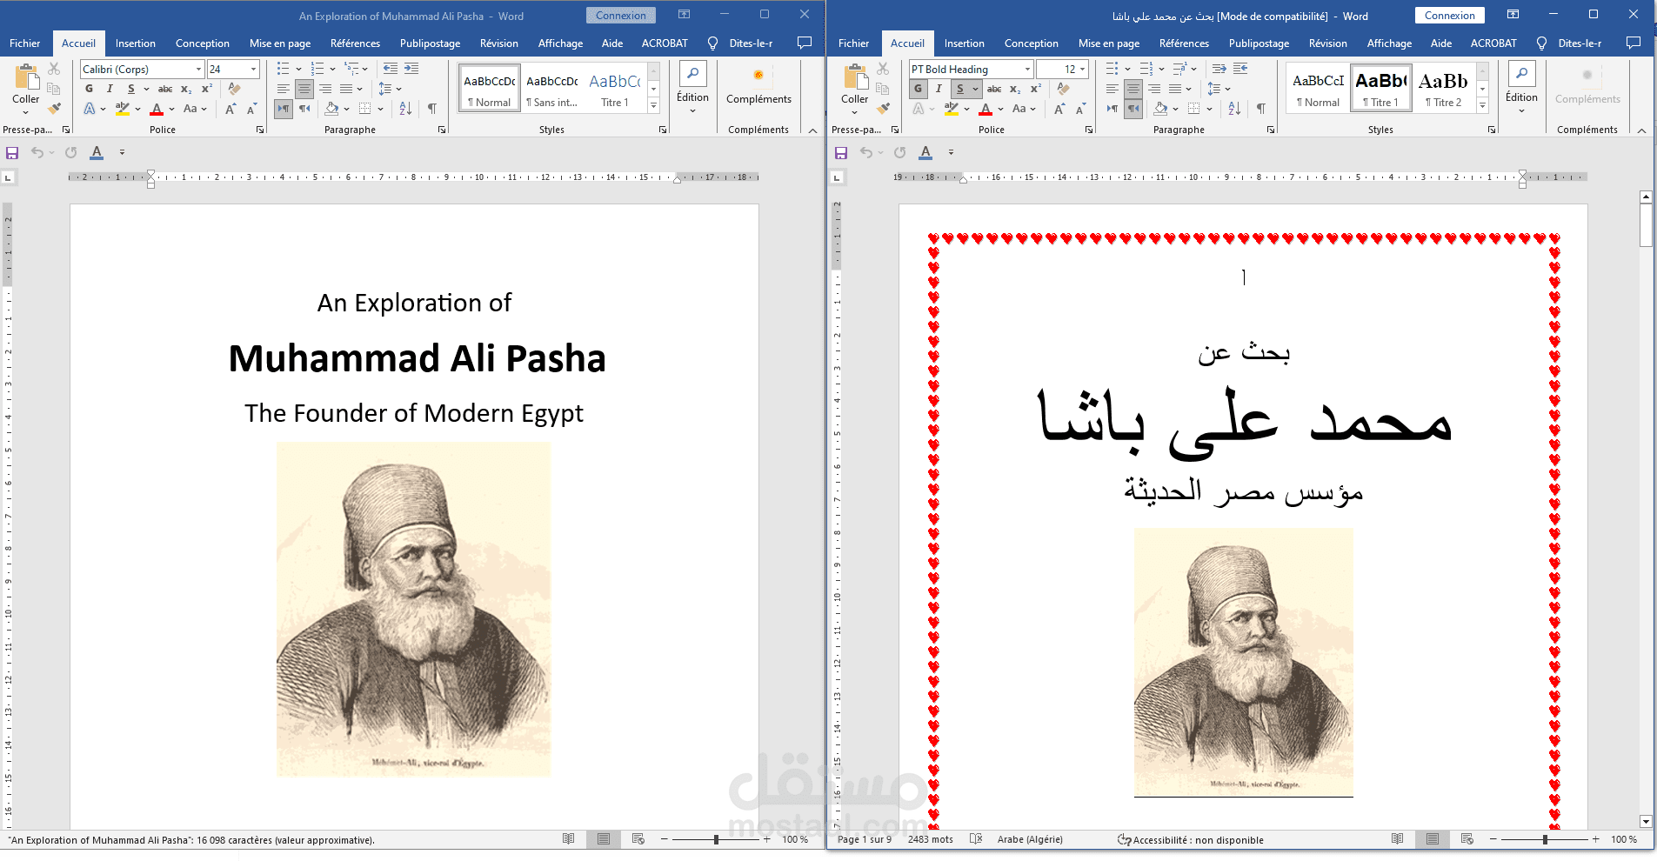
Task: Click Format Painter brush in right window
Action: pos(883,109)
